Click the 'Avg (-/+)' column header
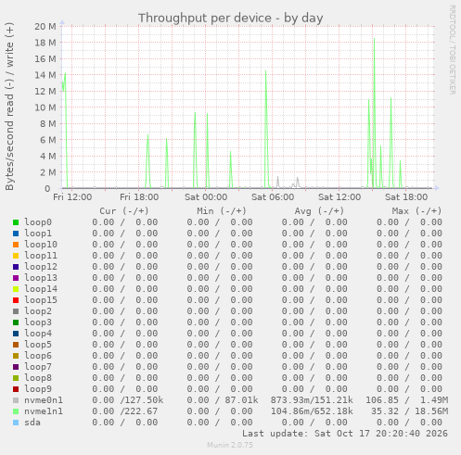This screenshot has width=461, height=455. click(319, 211)
